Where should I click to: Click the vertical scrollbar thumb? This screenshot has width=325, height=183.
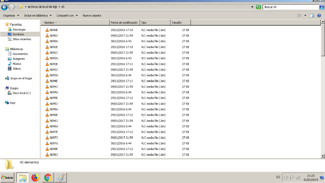coord(323,40)
